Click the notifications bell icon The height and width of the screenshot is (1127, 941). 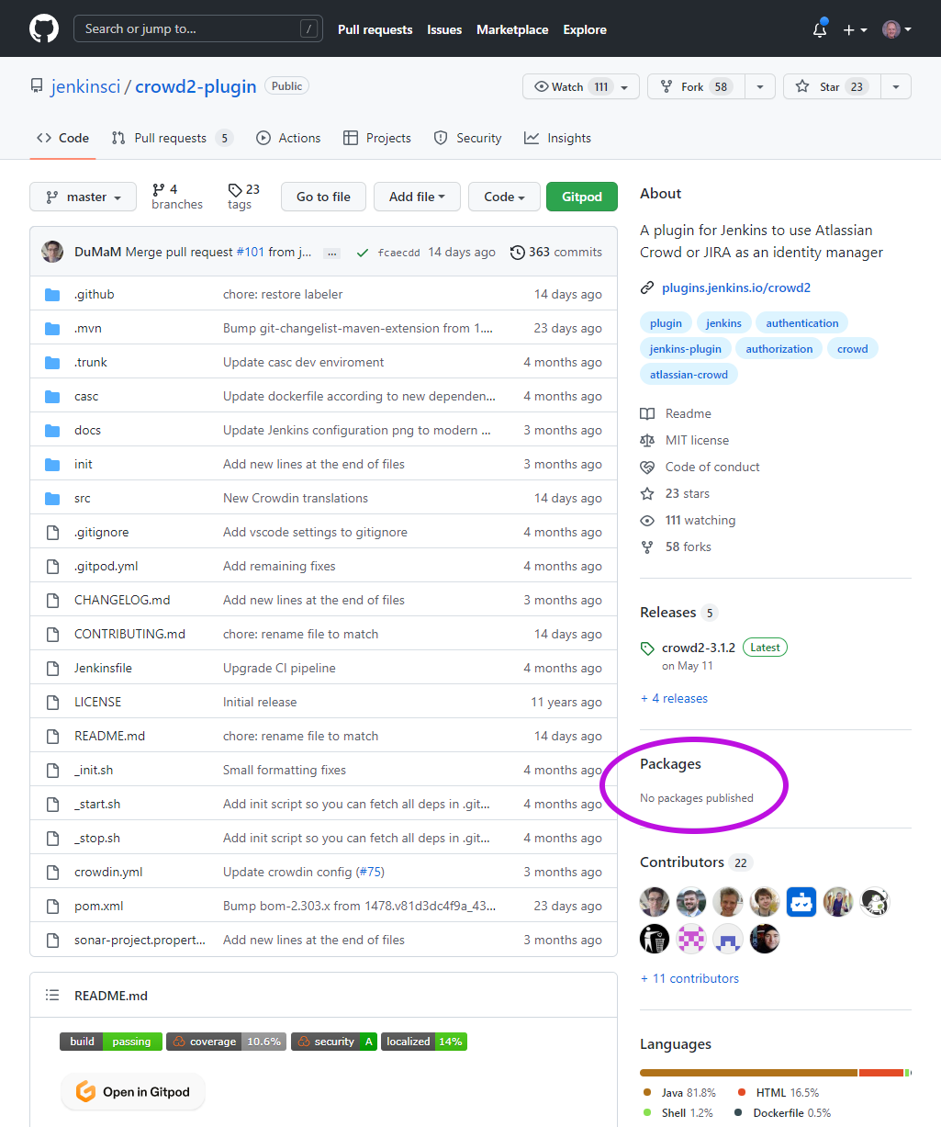click(x=818, y=29)
